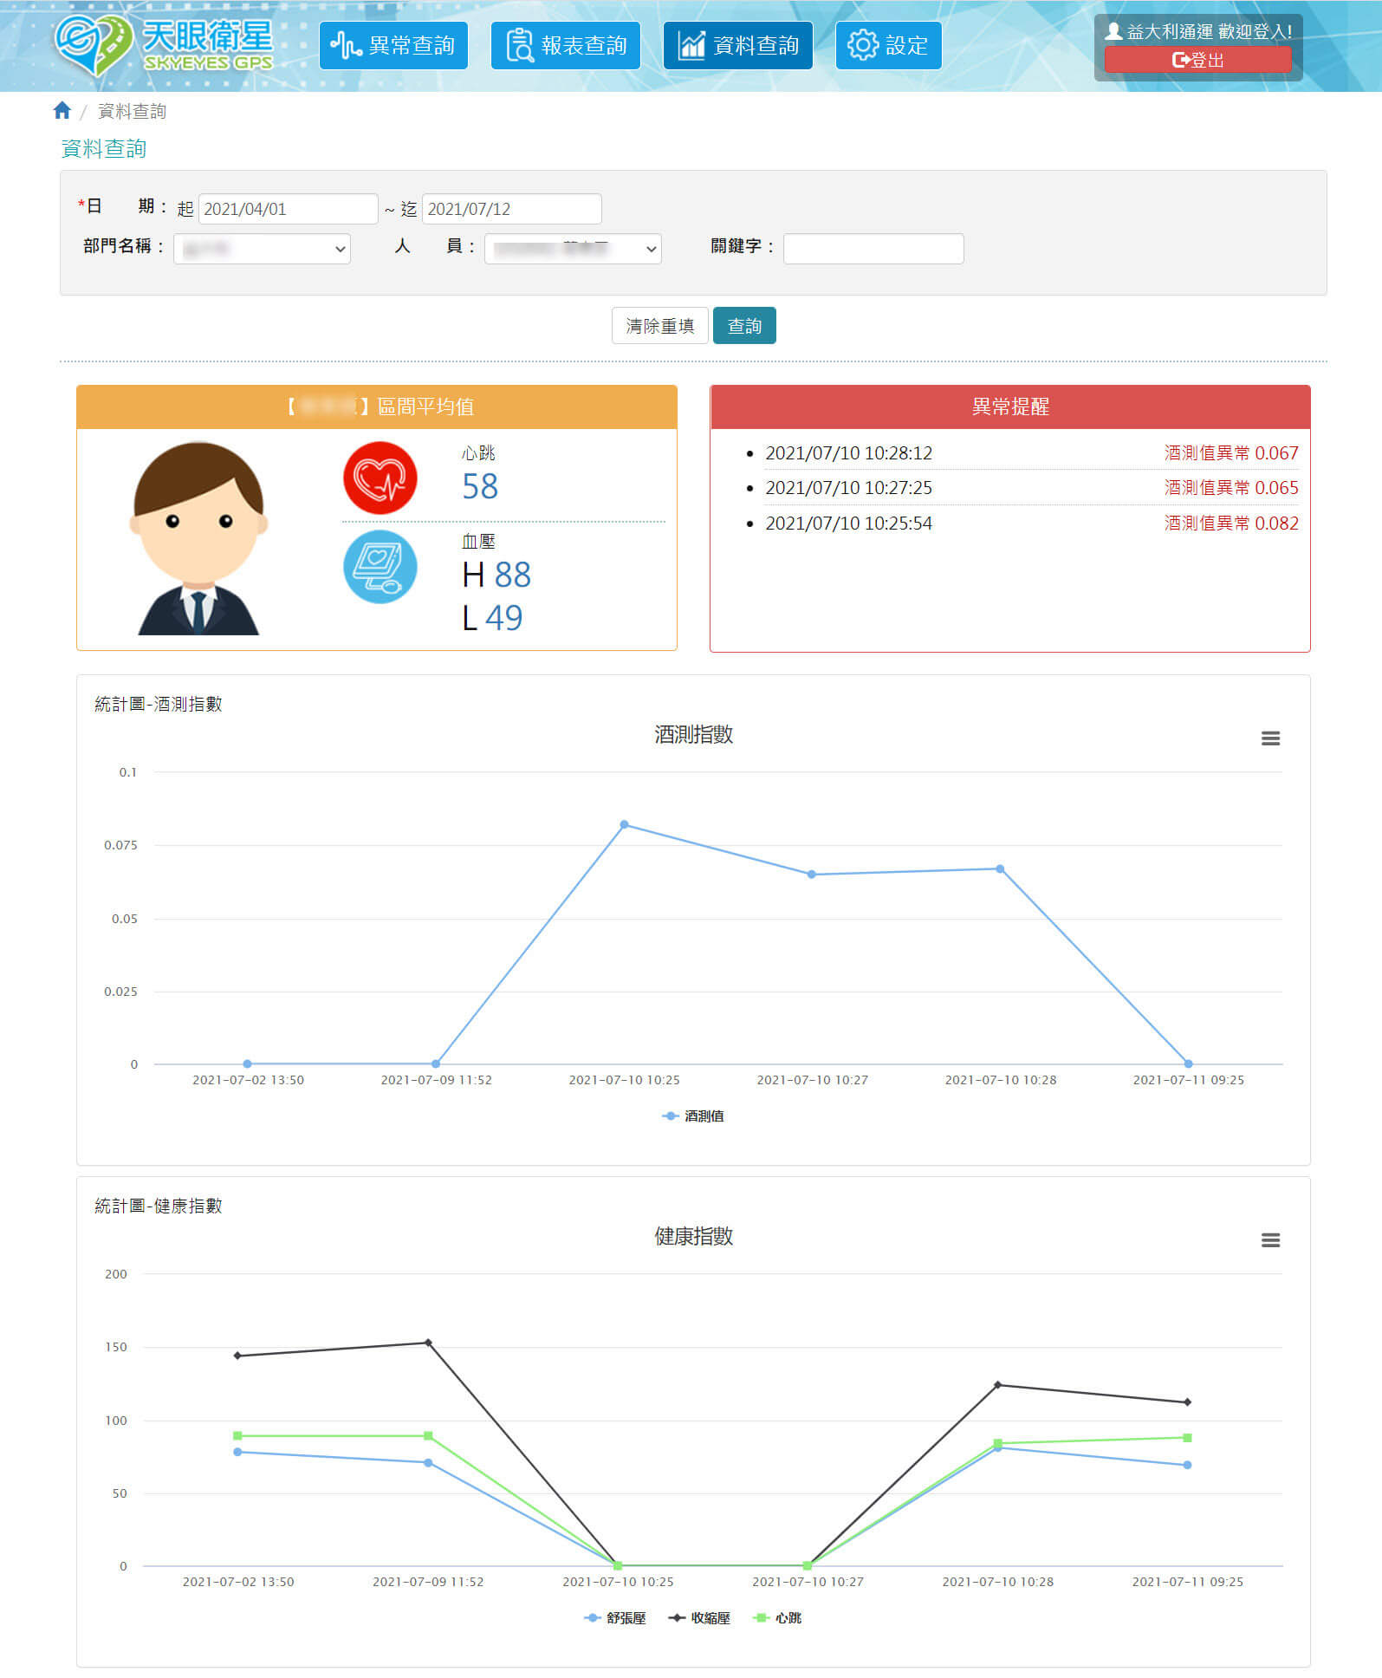Viewport: 1382px width, 1678px height.
Task: Click the 查詢 search button
Action: click(x=743, y=326)
